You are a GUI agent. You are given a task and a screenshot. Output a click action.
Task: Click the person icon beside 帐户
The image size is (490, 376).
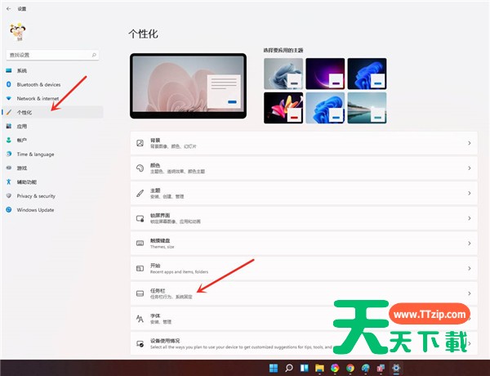[9, 140]
